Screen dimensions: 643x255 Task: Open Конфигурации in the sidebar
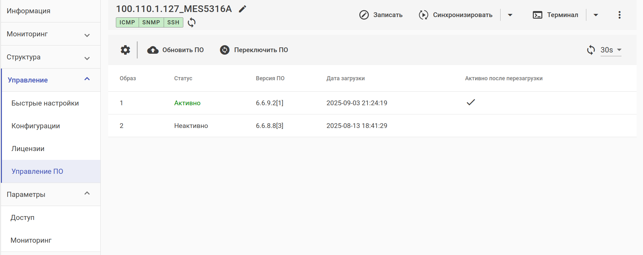[x=36, y=126]
